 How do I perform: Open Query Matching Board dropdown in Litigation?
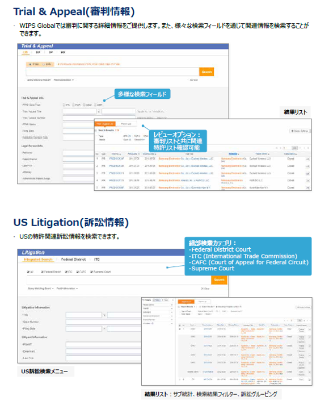coord(41,289)
